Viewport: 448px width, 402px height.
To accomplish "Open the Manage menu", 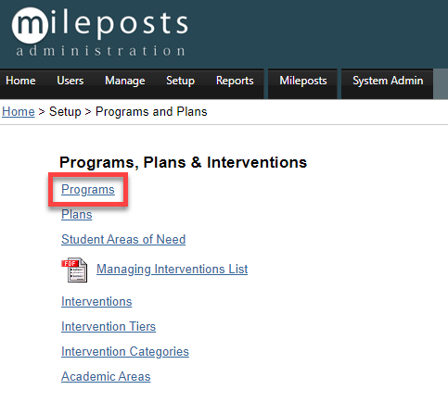I will click(125, 81).
